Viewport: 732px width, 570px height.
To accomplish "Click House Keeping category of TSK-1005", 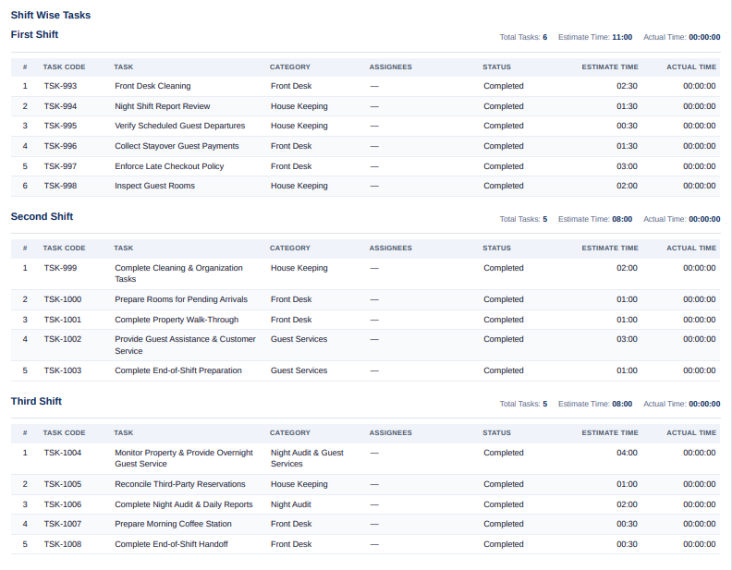I will [x=299, y=484].
